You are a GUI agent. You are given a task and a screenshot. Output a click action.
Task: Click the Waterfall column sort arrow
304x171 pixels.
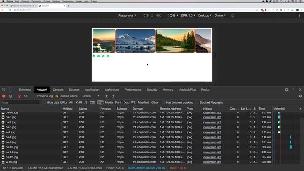300,109
